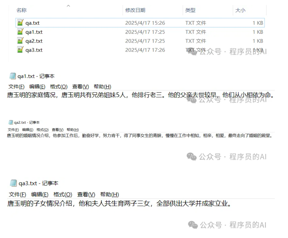Open 帮助(H) menu in qa1.txt Notepad
Screen dimensions: 288x238
point(102,87)
